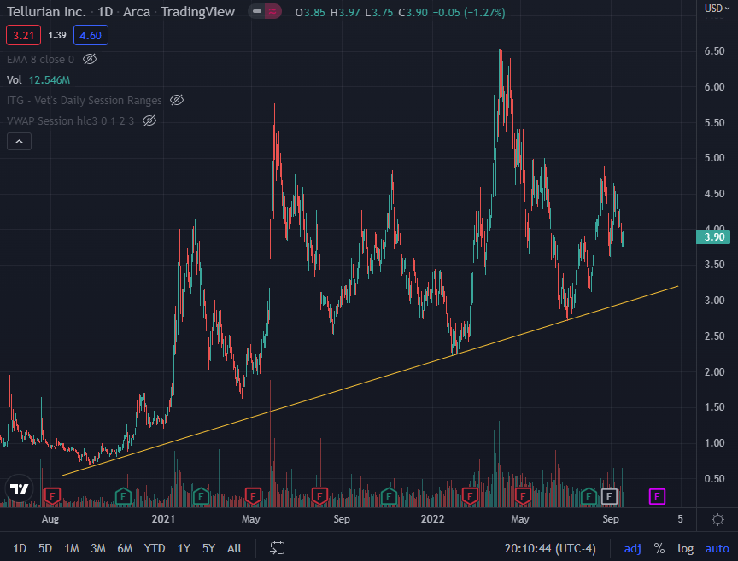Click the red earnings marker near May 2021
Viewport: 738px width, 561px height.
[x=253, y=496]
